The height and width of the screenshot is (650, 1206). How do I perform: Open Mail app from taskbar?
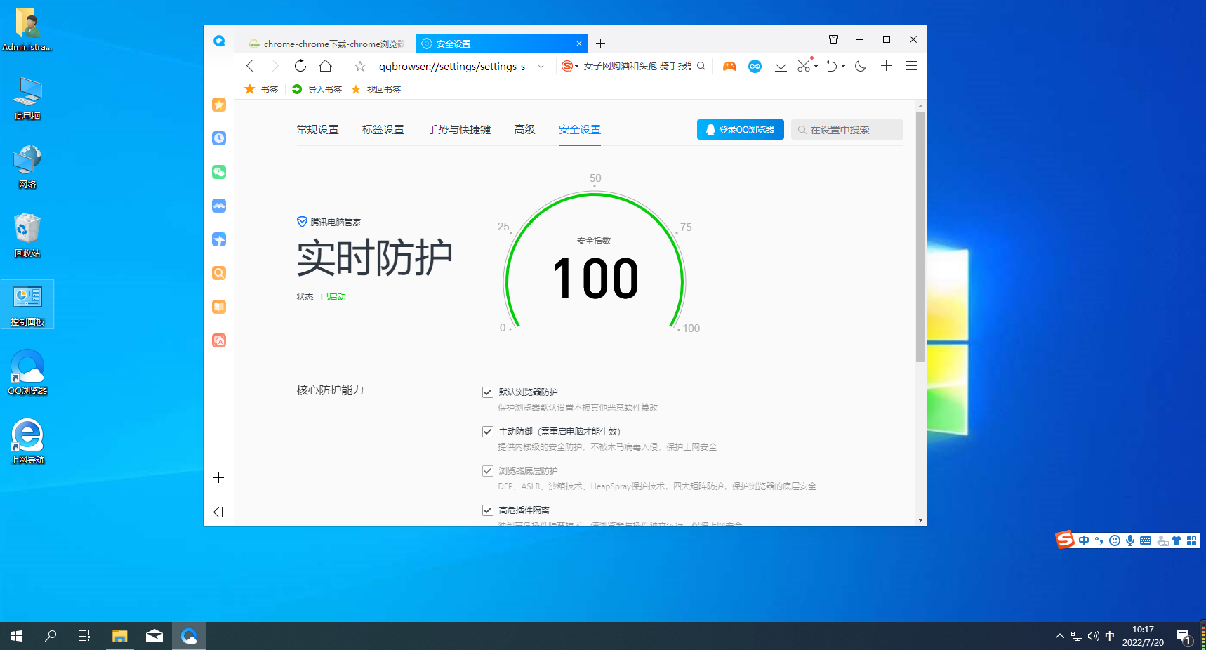click(154, 636)
